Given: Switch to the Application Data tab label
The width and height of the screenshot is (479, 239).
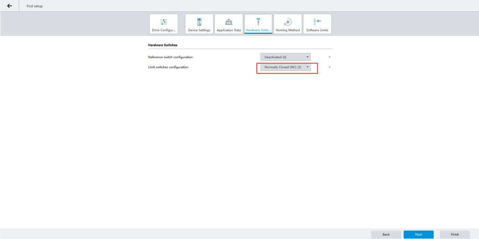Looking at the screenshot, I should pyautogui.click(x=228, y=30).
